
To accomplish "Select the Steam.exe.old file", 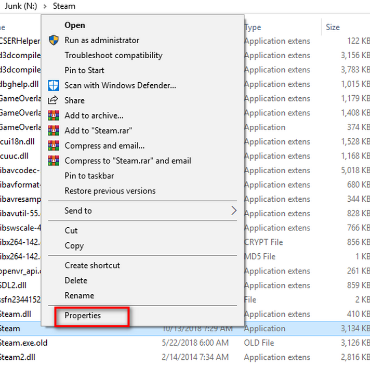I will pyautogui.click(x=23, y=343).
